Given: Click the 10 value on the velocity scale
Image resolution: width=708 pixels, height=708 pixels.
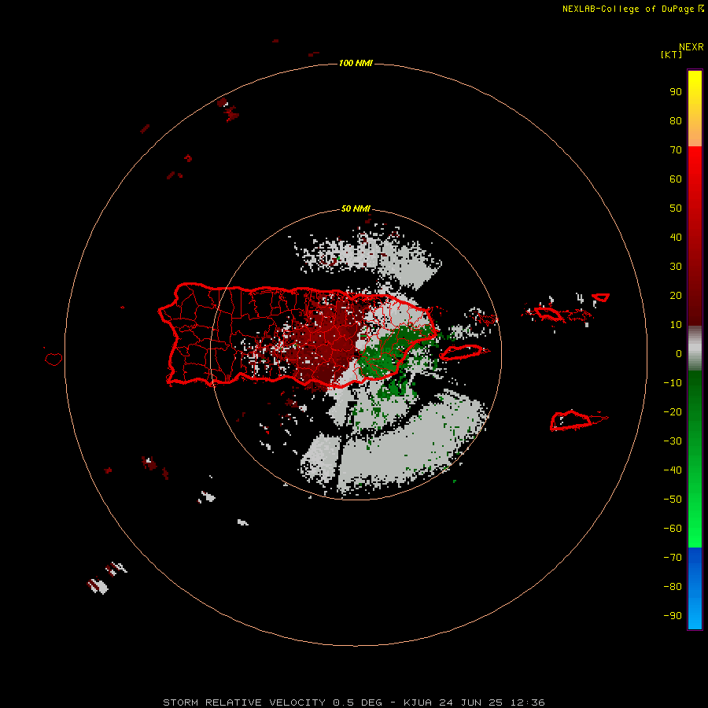Looking at the screenshot, I should pos(676,325).
